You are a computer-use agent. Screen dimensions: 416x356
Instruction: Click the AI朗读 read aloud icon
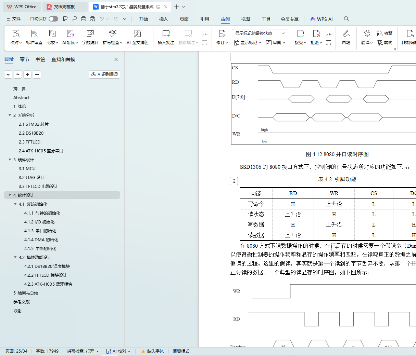coord(70,34)
